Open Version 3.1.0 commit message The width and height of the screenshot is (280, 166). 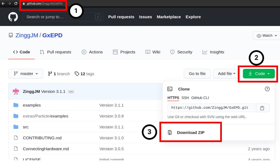point(111,138)
